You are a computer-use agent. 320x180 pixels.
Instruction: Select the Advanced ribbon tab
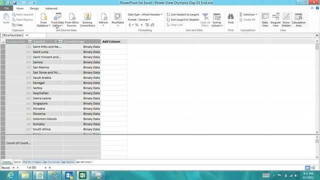51,8
